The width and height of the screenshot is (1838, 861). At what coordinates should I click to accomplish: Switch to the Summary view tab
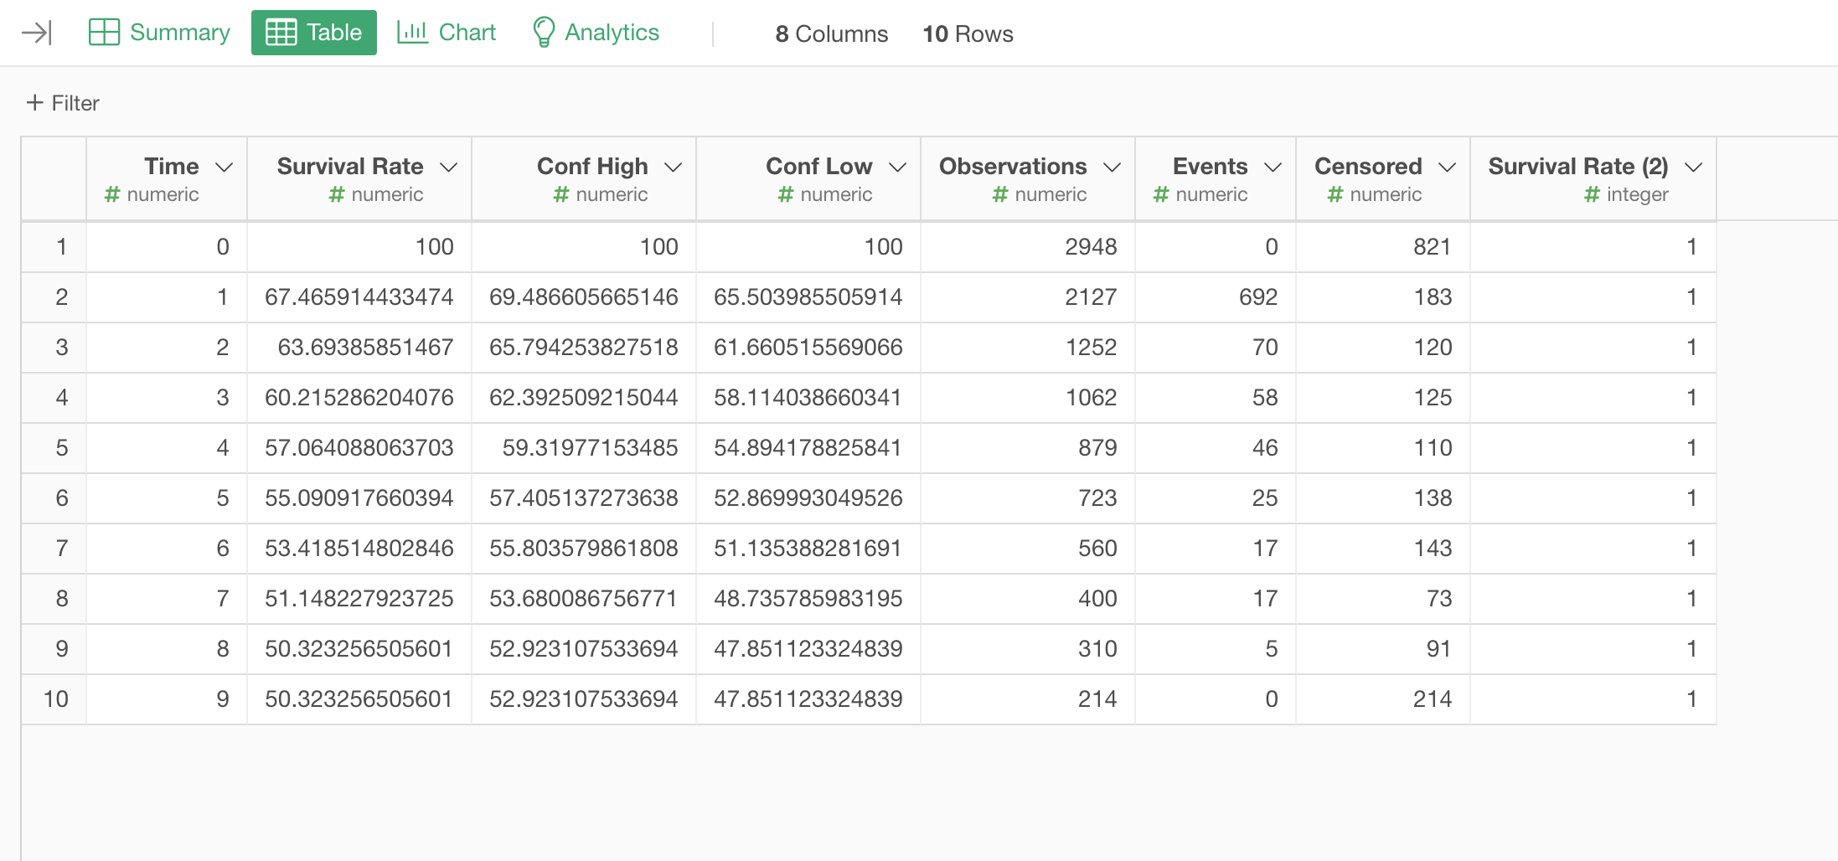(159, 33)
